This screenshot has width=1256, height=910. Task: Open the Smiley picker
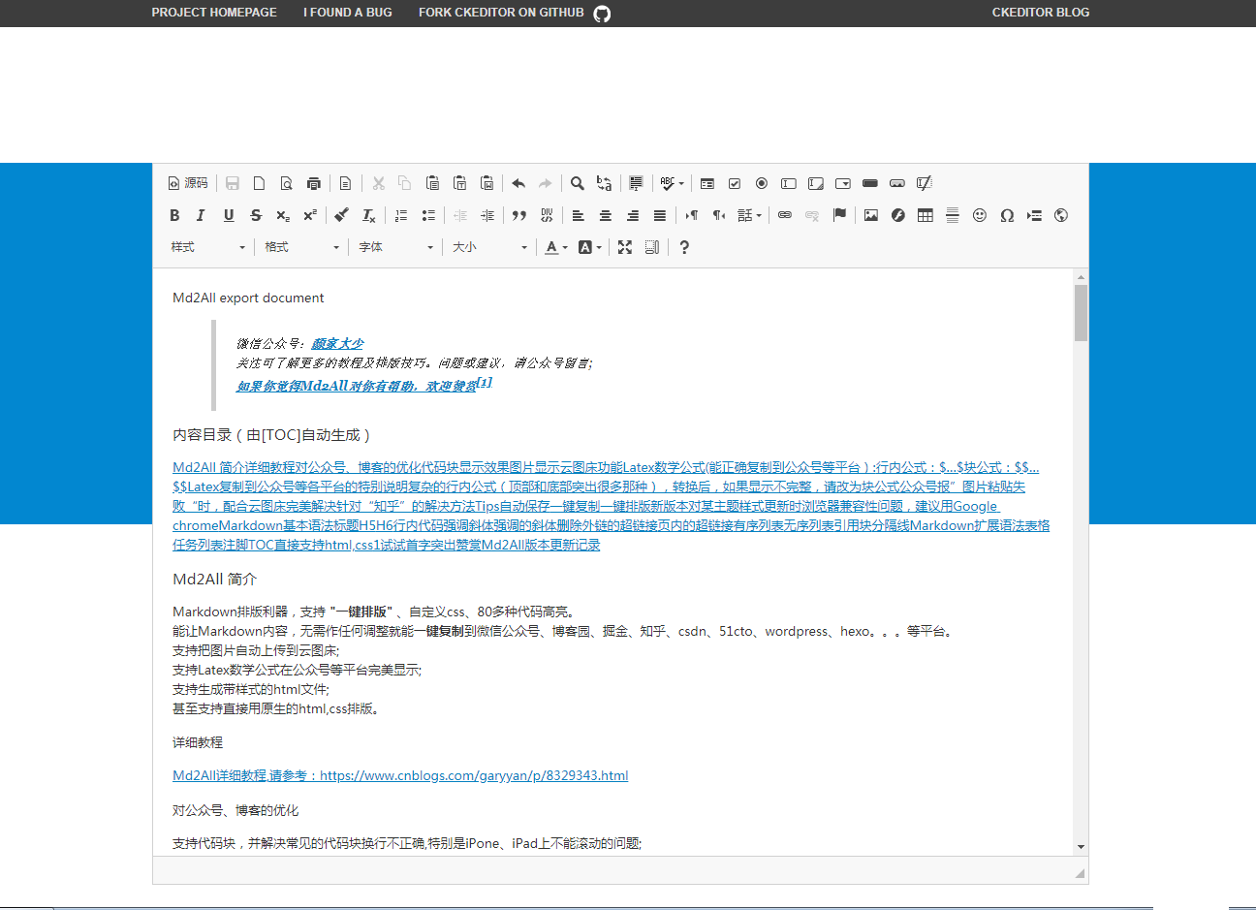980,215
